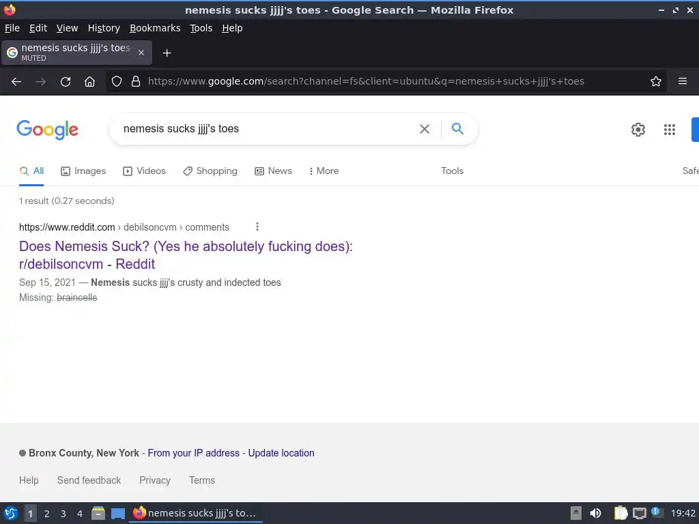Switch to the Shopping results tab
699x524 pixels.
point(210,171)
